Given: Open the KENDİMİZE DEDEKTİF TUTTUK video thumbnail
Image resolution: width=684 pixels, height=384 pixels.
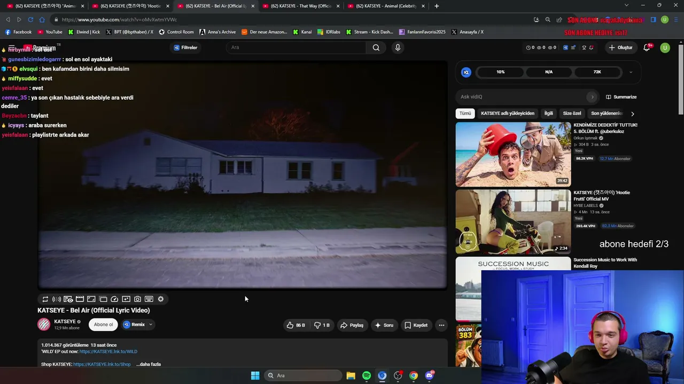Looking at the screenshot, I should point(513,154).
